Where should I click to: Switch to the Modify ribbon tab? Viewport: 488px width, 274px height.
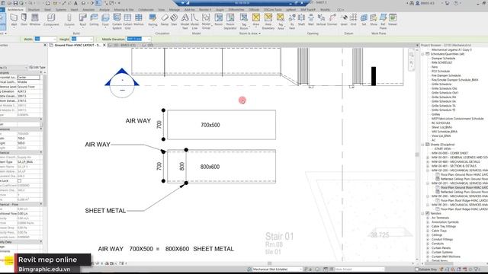[326, 10]
